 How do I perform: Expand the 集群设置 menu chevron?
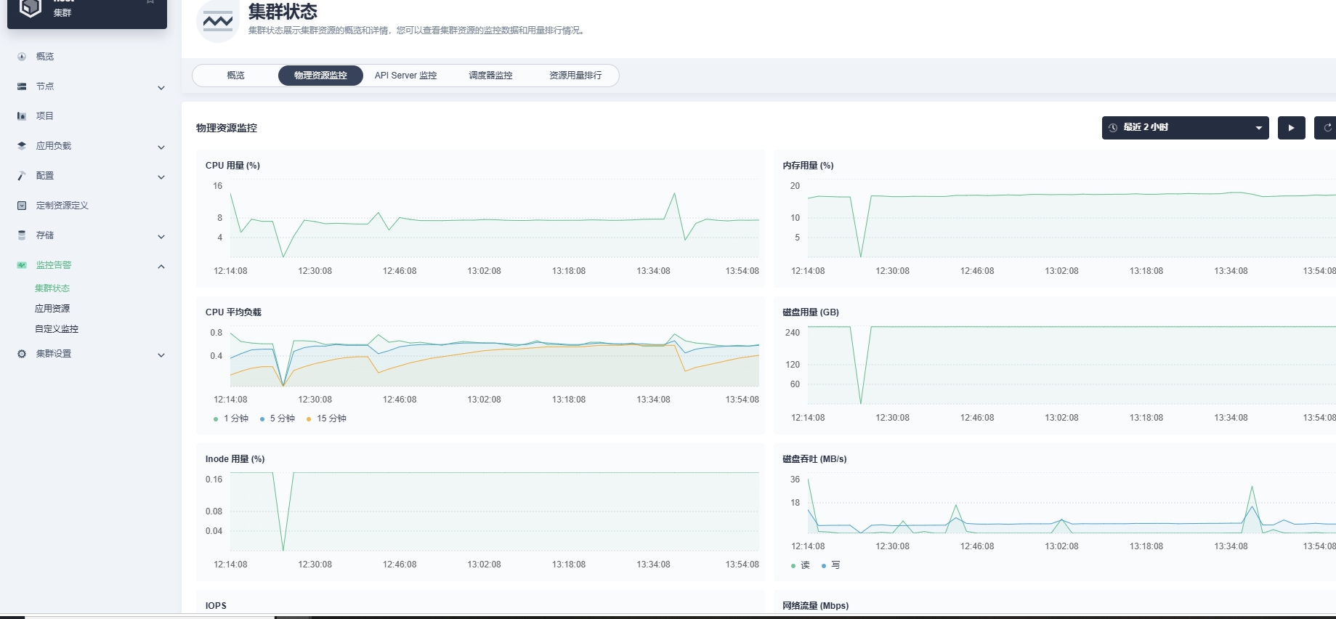(x=161, y=355)
